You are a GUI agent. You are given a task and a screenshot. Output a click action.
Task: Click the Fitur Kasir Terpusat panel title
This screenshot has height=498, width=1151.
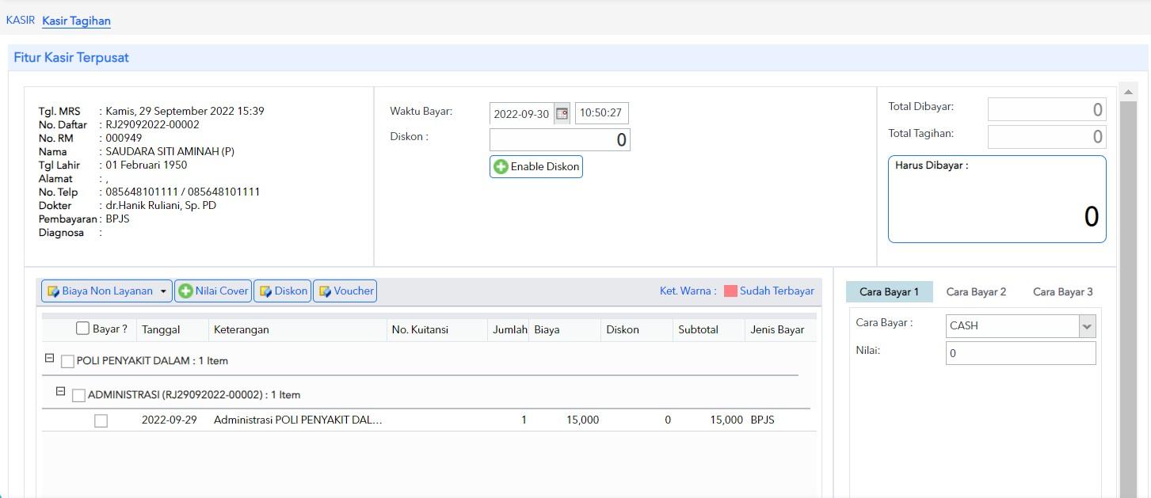[x=71, y=58]
